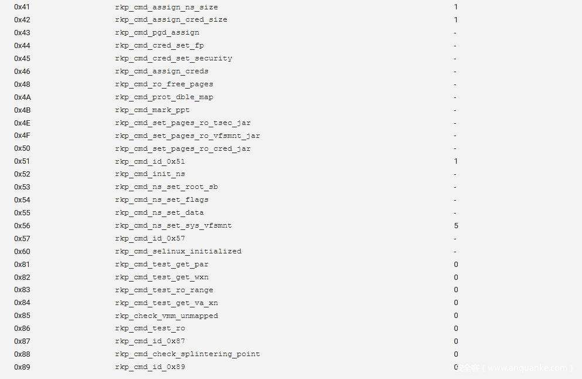Select rkp_cmd_init_ns text
The width and height of the screenshot is (582, 379).
150,174
